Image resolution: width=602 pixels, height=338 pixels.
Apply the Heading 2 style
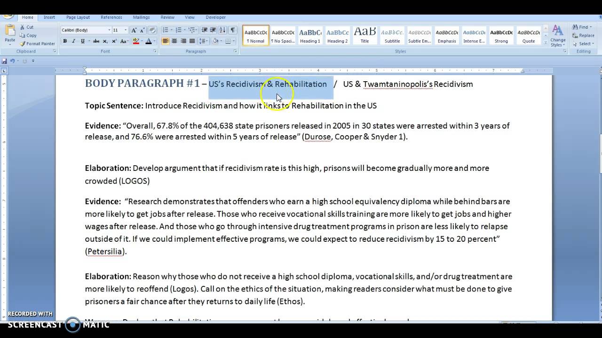tap(338, 36)
